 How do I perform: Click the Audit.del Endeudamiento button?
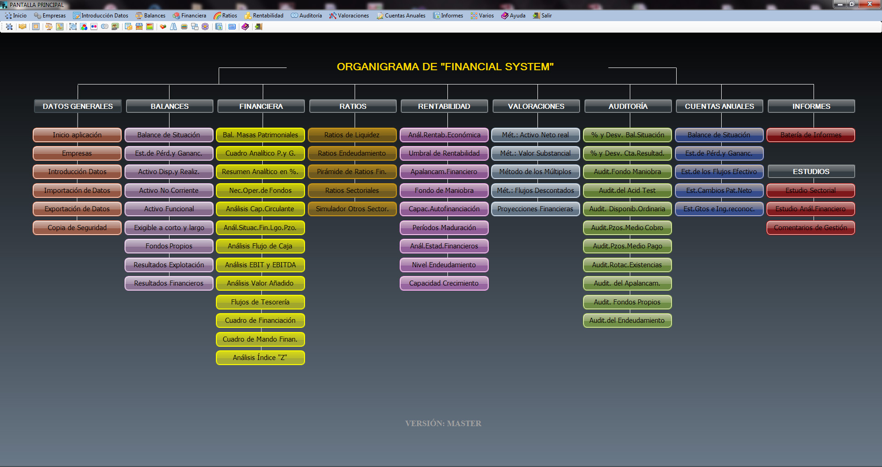(x=627, y=321)
